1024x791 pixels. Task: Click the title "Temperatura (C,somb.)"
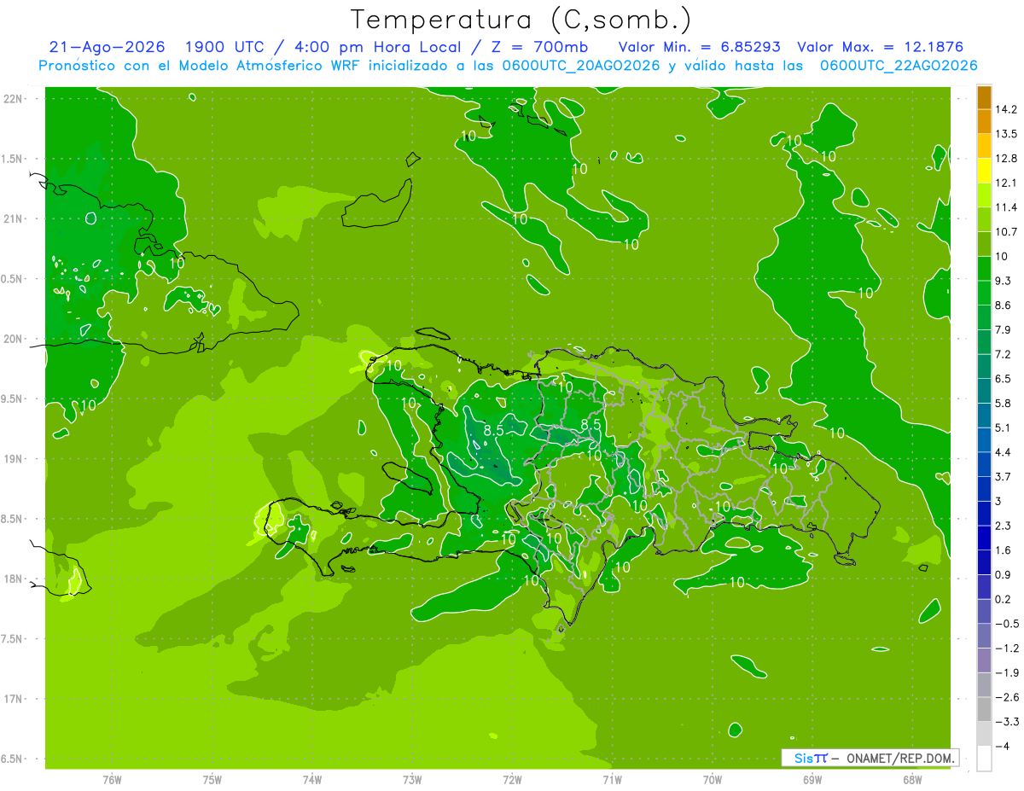click(521, 20)
